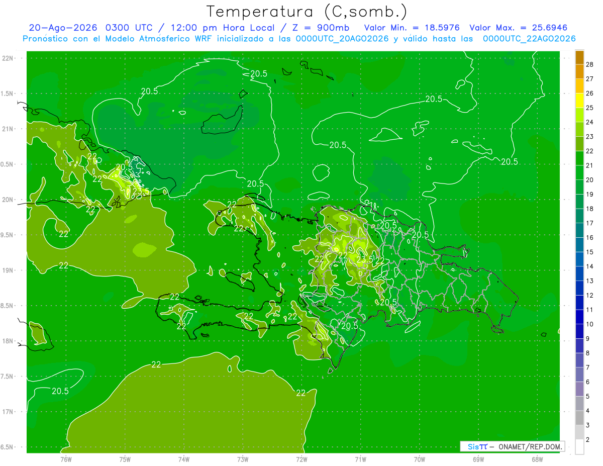Click the green legend swatch between 20 and 21
Viewport: 603px width, 466px height.
pyautogui.click(x=579, y=173)
